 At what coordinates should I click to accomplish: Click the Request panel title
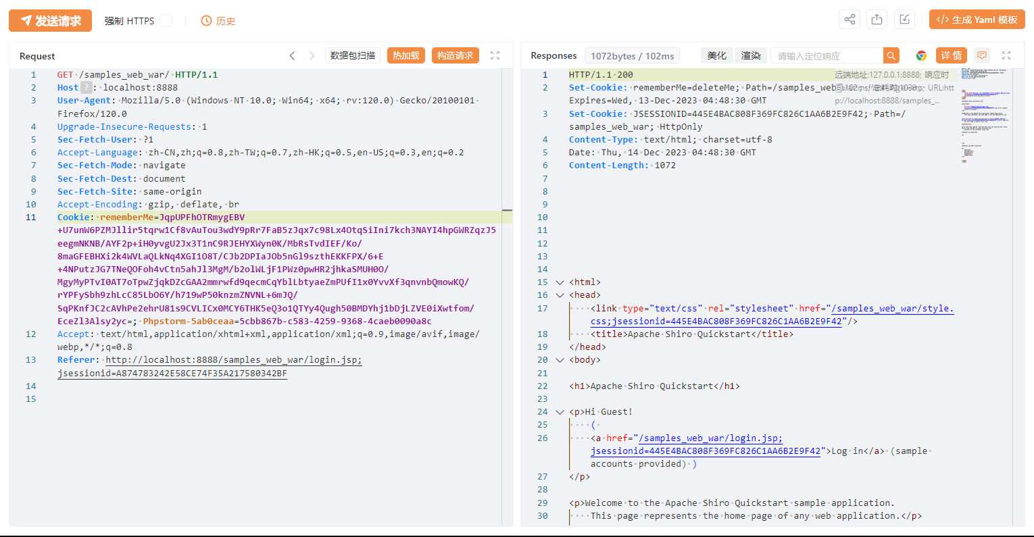37,56
